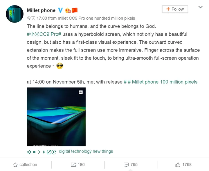
Task: Click the external open arrow icon
Action: pyautogui.click(x=49, y=152)
